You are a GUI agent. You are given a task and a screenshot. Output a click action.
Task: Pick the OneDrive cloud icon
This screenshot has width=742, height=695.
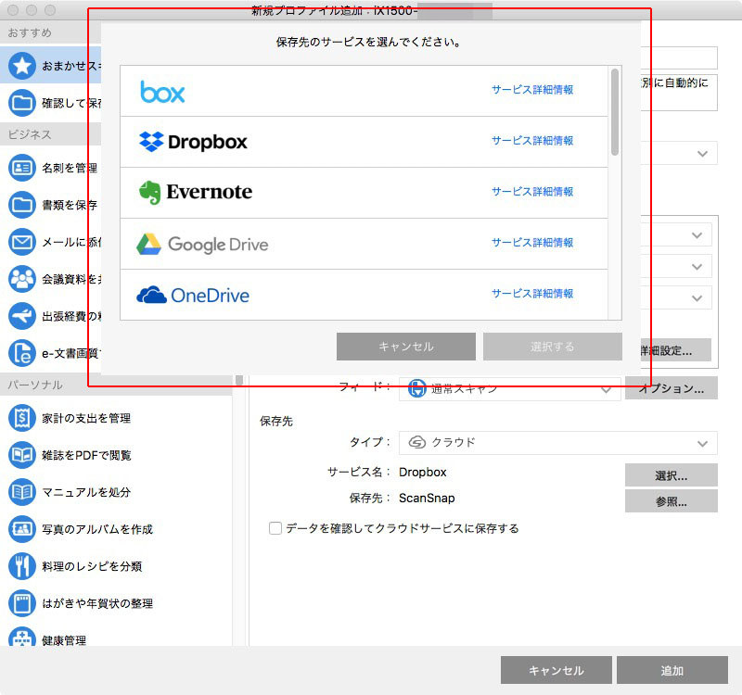(x=152, y=294)
